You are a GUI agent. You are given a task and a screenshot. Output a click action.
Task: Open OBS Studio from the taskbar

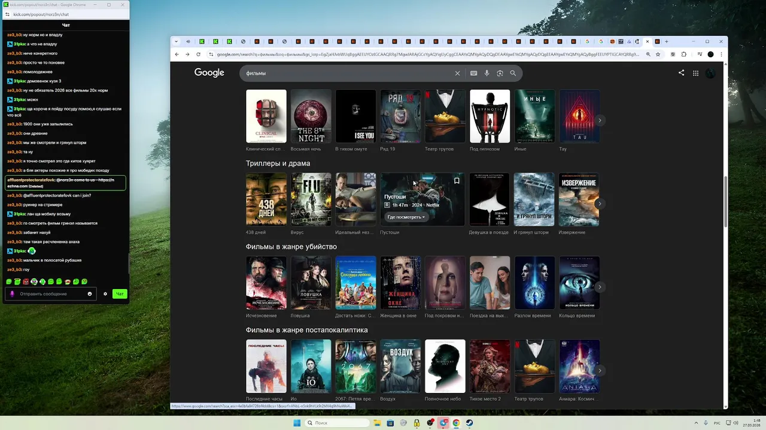[430, 423]
